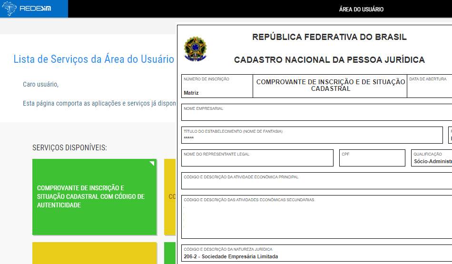The image size is (452, 264).
Task: Click the CPF field box
Action: tap(372, 157)
